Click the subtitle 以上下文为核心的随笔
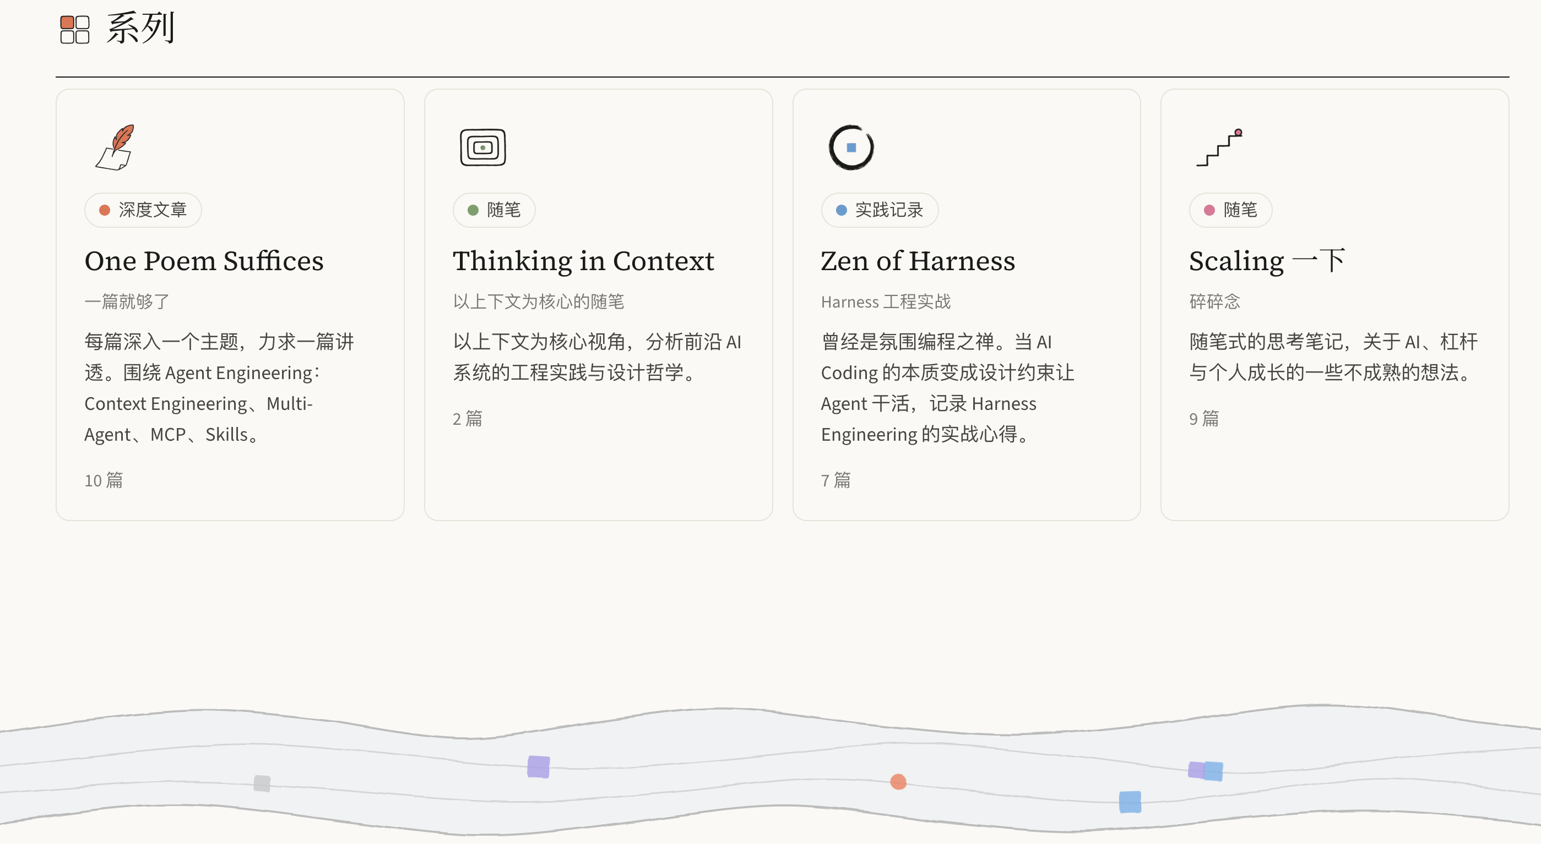Image resolution: width=1541 pixels, height=844 pixels. coord(539,302)
